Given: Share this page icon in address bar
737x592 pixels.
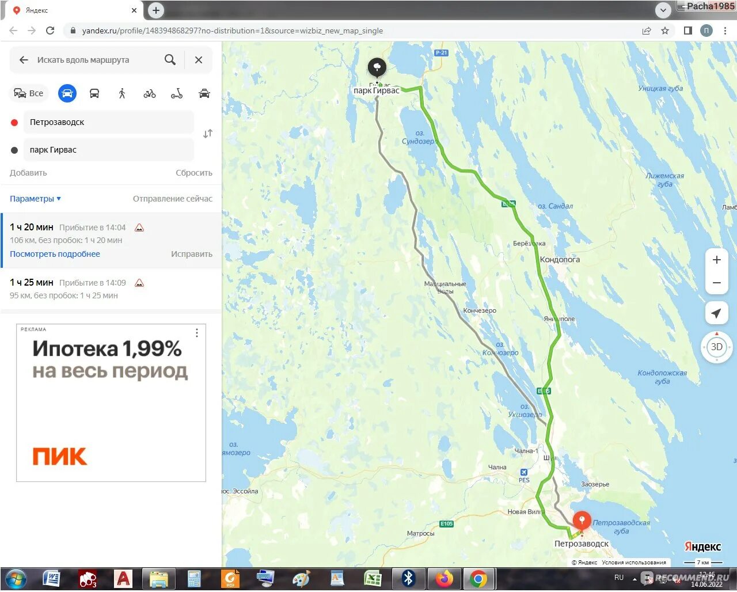Looking at the screenshot, I should click(x=647, y=31).
